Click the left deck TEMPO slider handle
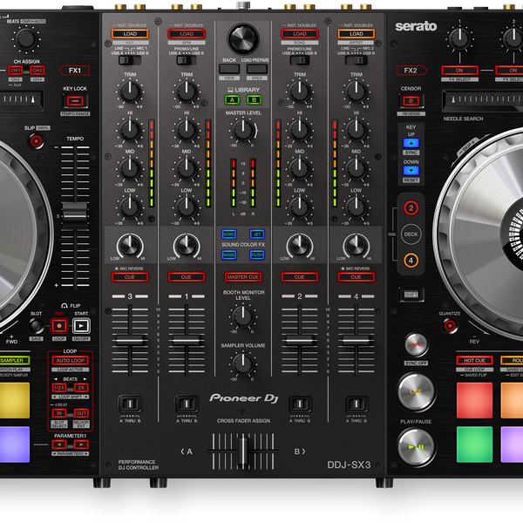Screen dimensions: 523x523 click(75, 216)
